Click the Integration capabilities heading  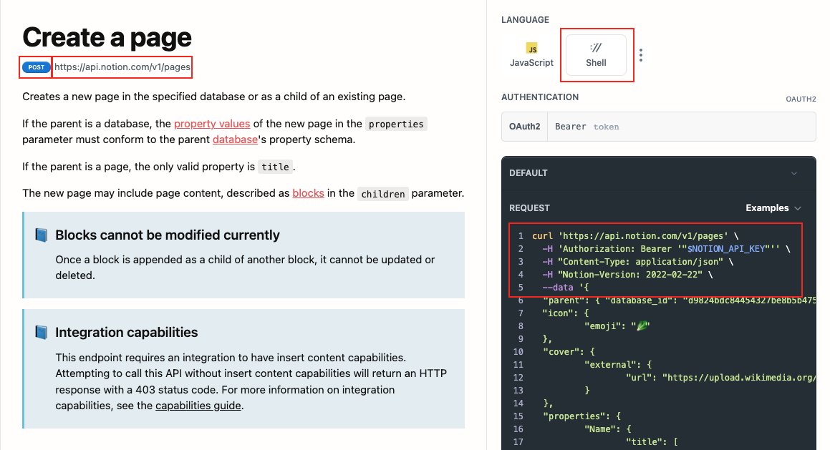(x=127, y=332)
